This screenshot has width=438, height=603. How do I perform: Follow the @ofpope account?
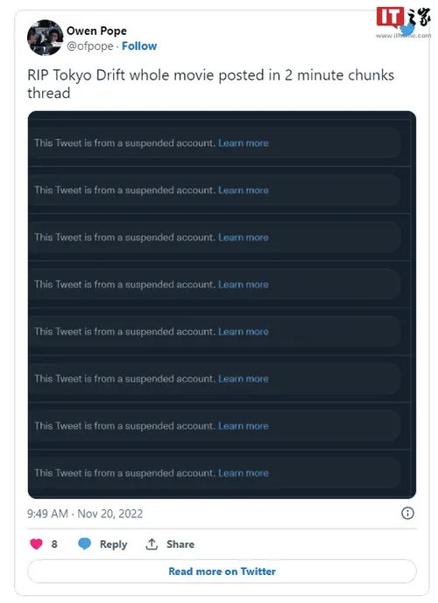139,46
